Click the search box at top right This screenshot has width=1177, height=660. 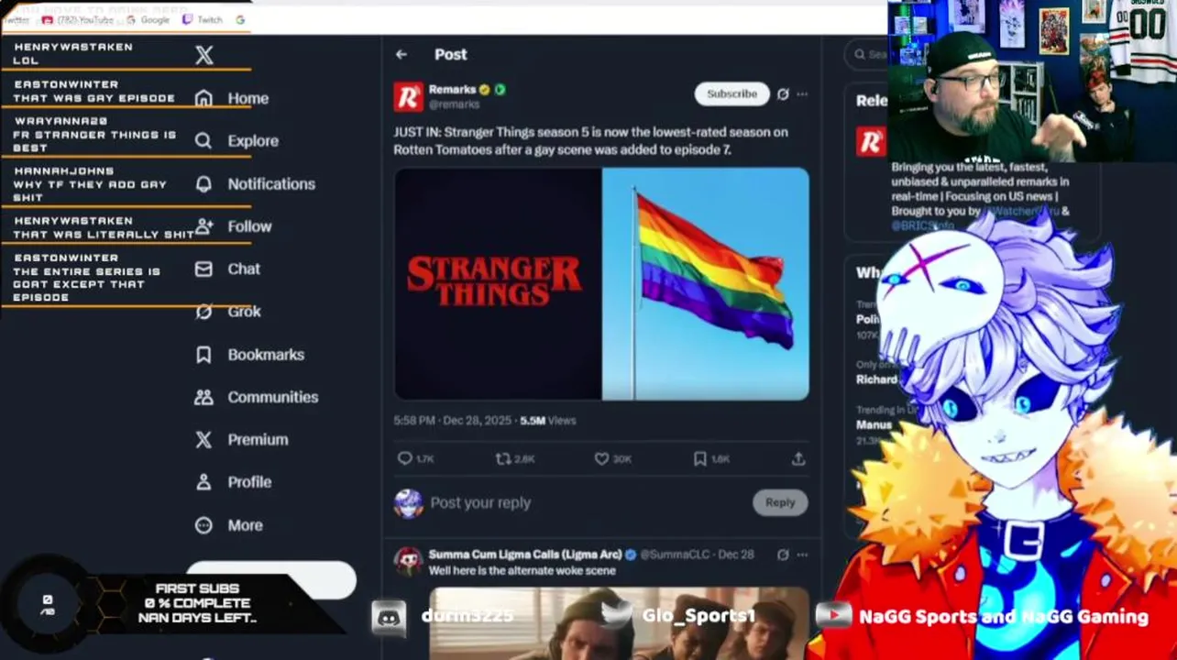[866, 54]
